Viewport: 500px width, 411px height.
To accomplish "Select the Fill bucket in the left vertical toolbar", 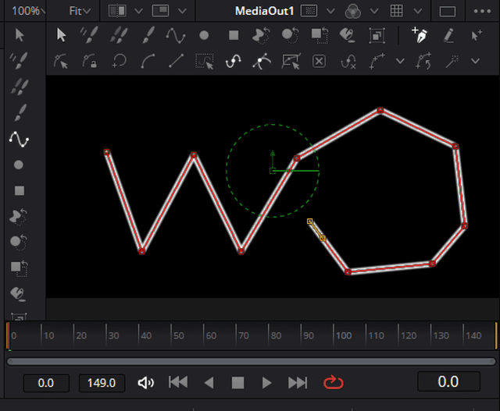I will [19, 294].
